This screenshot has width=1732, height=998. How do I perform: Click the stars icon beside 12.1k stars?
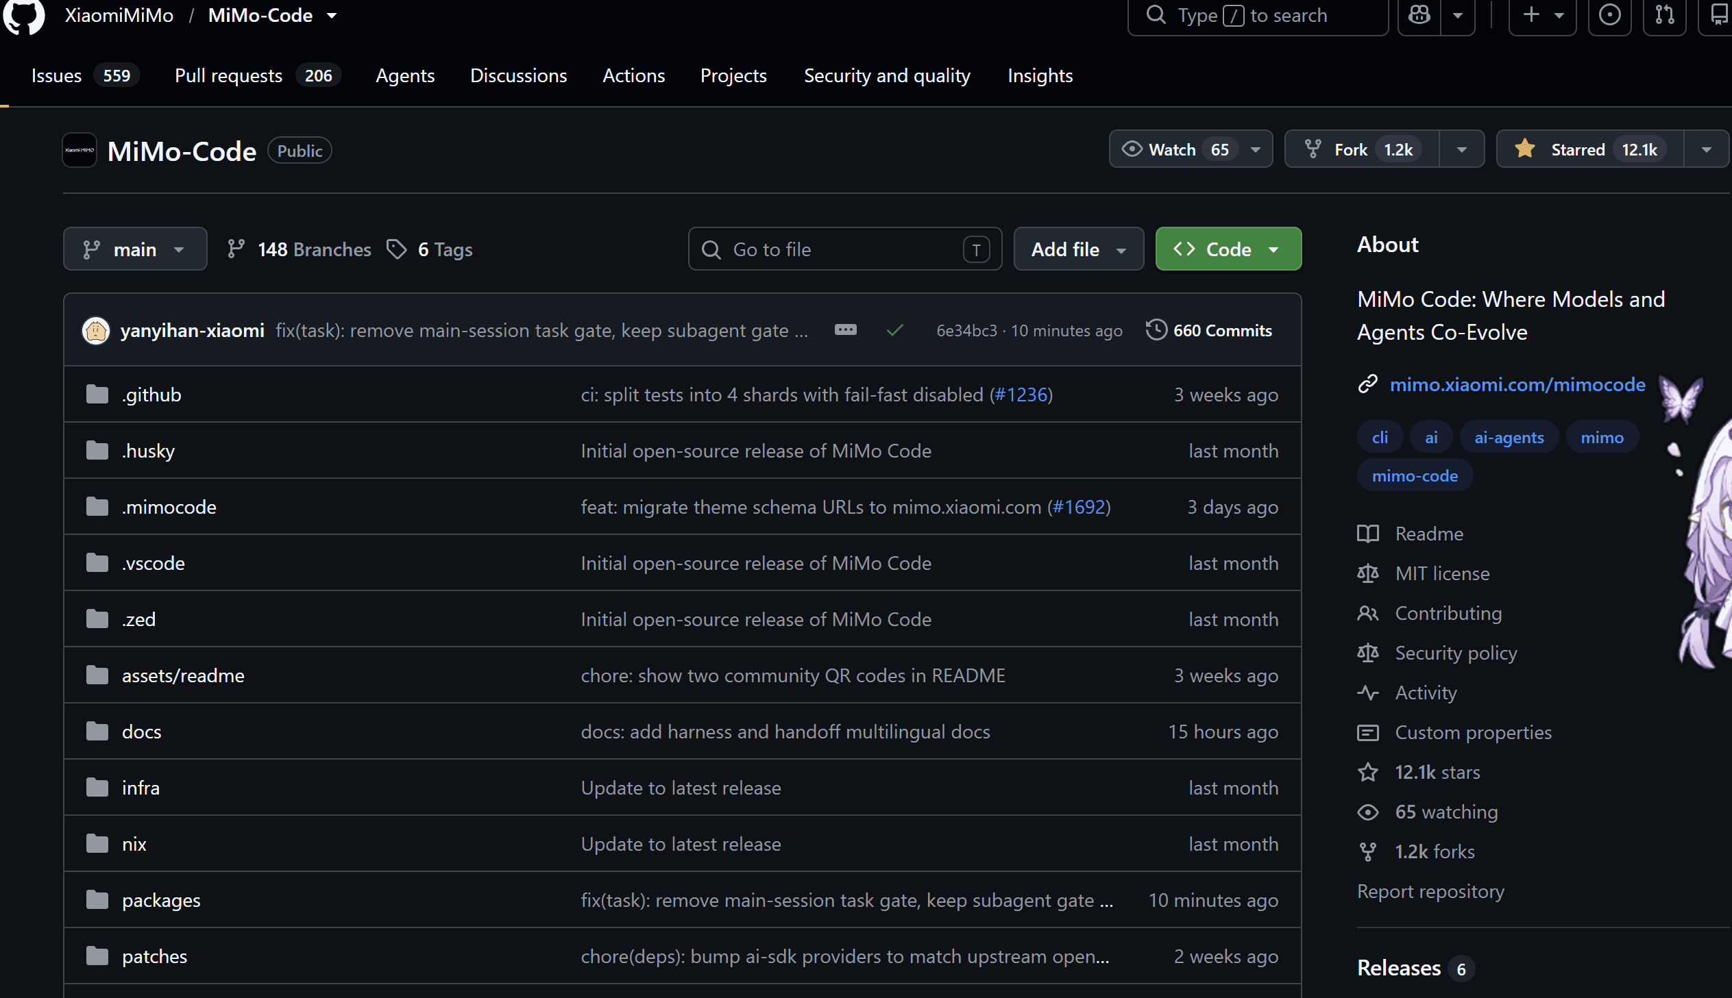pos(1368,772)
